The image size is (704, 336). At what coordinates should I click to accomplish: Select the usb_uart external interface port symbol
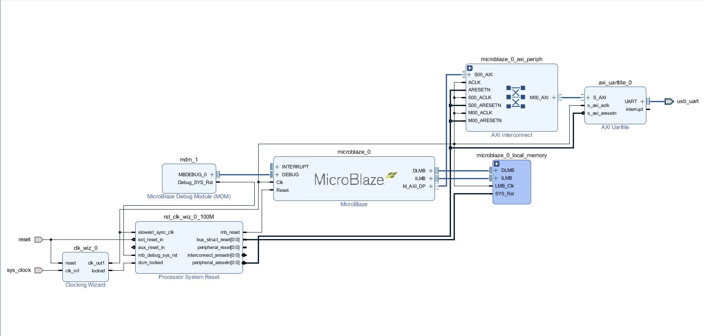coord(669,101)
